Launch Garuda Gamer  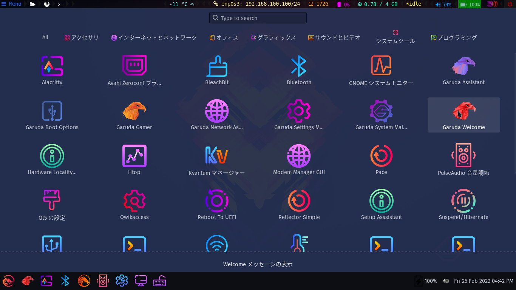(134, 115)
